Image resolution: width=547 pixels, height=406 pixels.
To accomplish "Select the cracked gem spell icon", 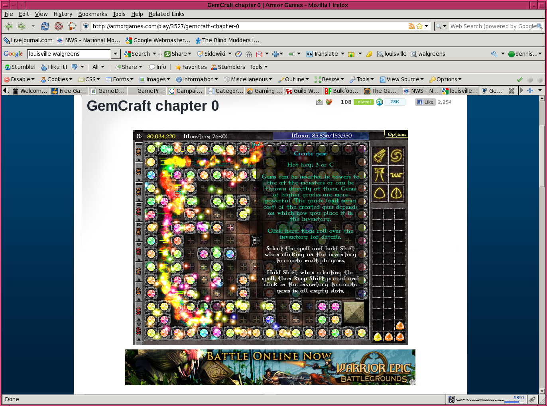I will pos(396,194).
